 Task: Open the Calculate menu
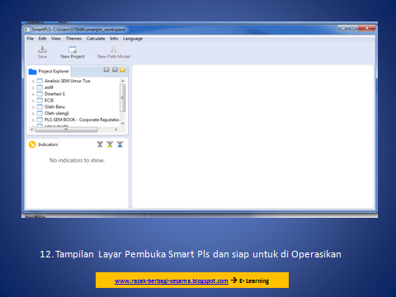96,39
